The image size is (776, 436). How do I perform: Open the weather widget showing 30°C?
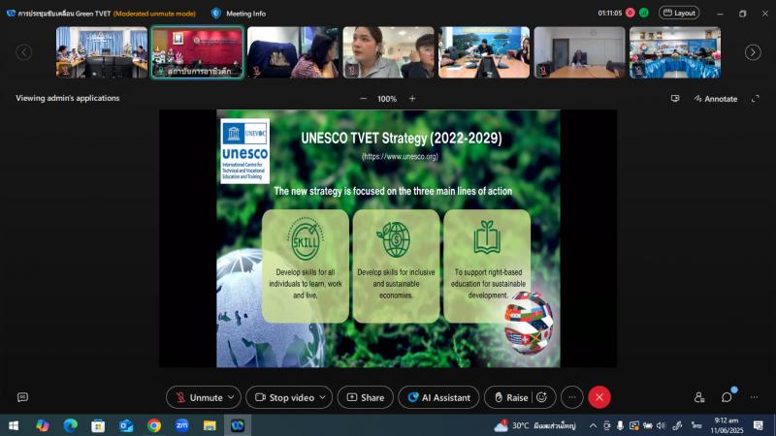[535, 425]
